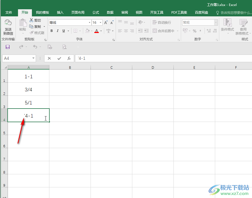Open the 插入 ribbon tab
This screenshot has width=252, height=198.
click(x=60, y=13)
